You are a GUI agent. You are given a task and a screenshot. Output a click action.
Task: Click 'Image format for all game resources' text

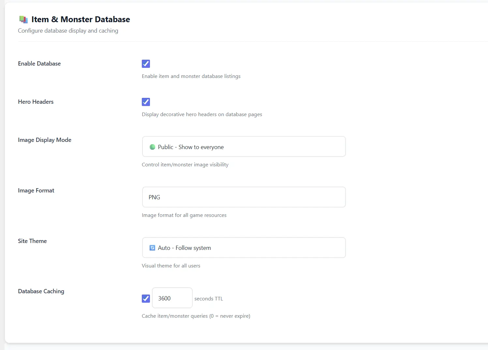pyautogui.click(x=184, y=215)
